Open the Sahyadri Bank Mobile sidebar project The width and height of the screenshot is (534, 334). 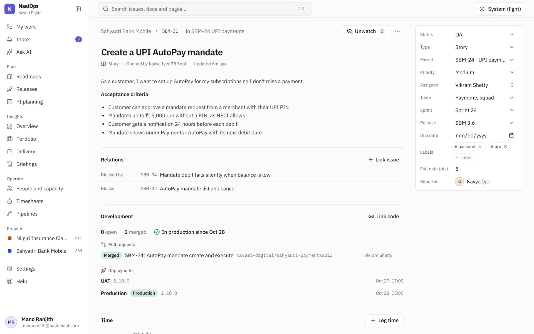point(44,251)
